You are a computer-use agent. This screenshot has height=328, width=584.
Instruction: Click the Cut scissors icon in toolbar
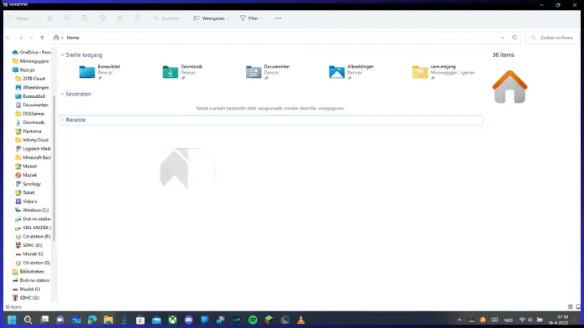(x=49, y=18)
